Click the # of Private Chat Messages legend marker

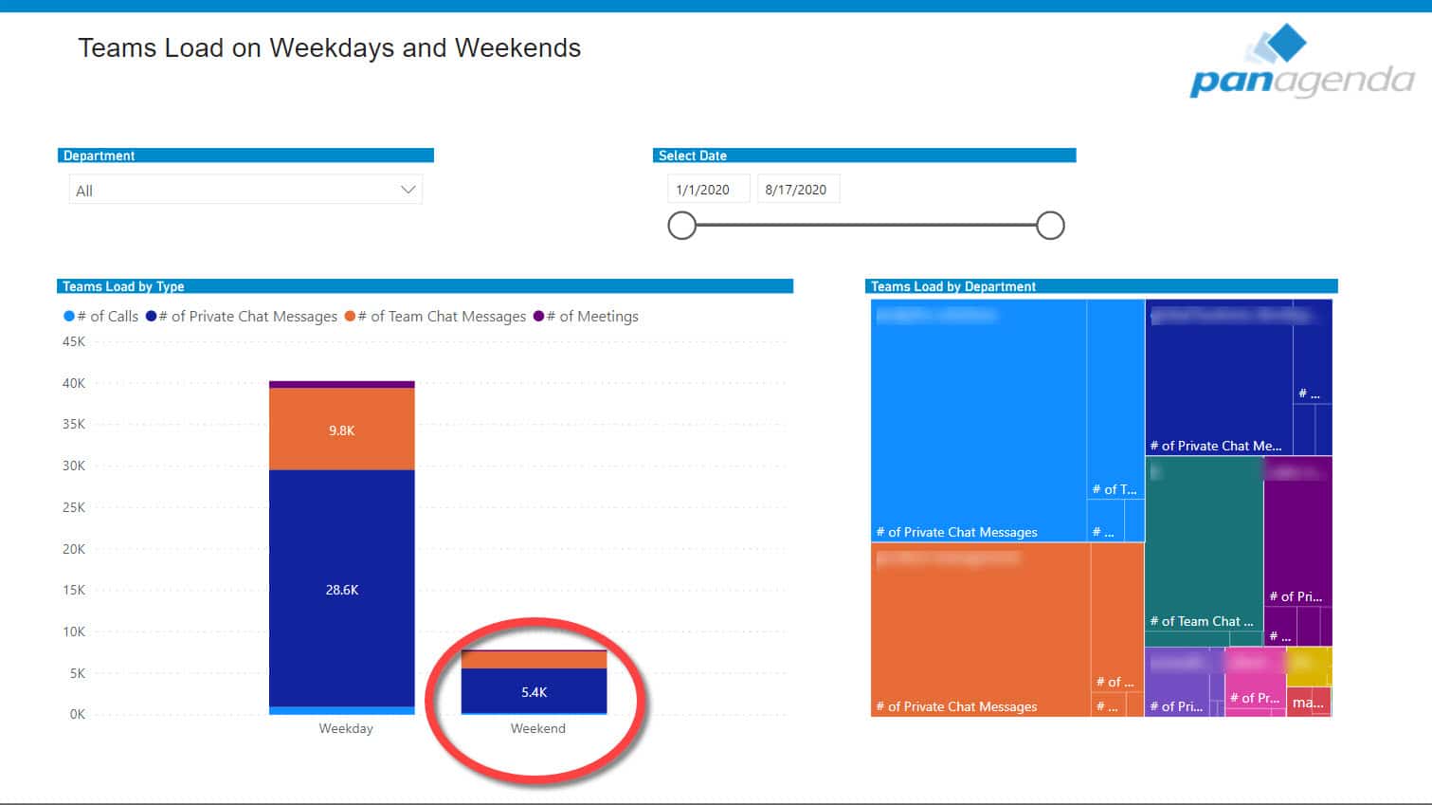tap(151, 316)
